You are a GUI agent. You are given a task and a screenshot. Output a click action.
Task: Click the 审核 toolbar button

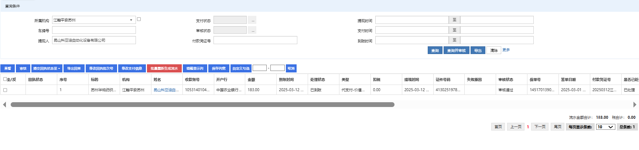23,68
